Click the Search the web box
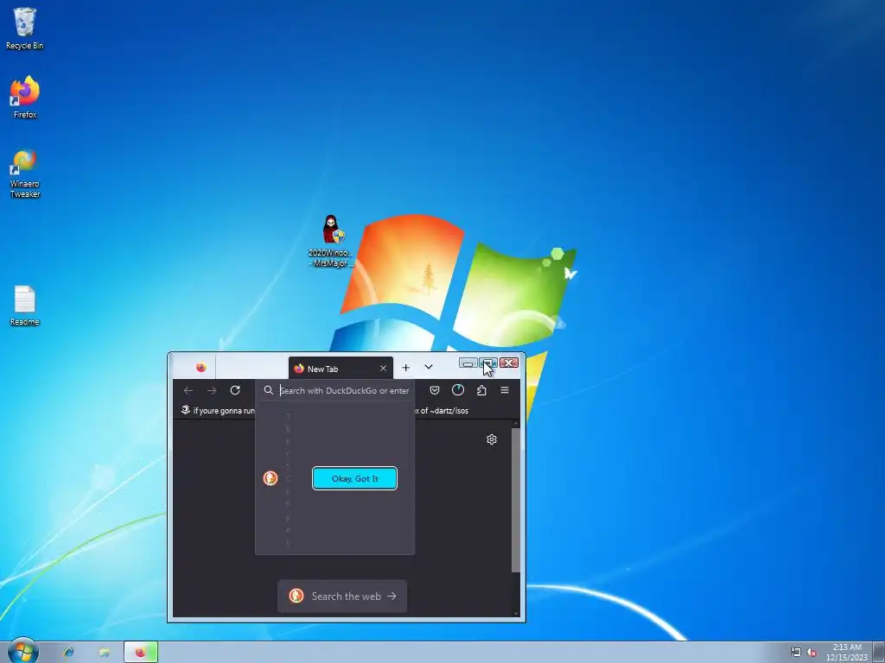 pyautogui.click(x=342, y=596)
